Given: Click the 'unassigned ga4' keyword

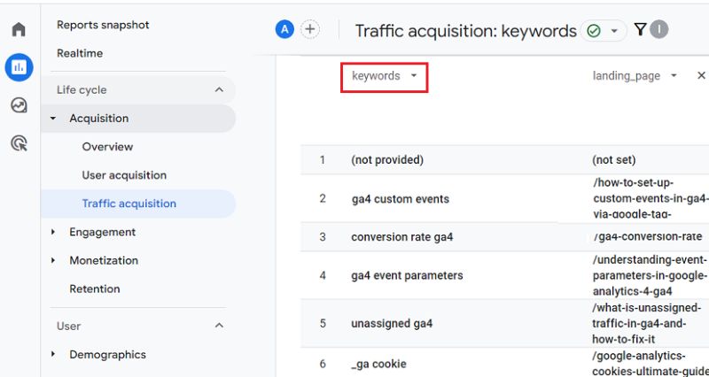Looking at the screenshot, I should 392,324.
